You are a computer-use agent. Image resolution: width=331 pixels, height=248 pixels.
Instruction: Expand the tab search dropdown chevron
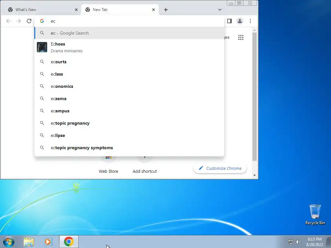(220, 10)
